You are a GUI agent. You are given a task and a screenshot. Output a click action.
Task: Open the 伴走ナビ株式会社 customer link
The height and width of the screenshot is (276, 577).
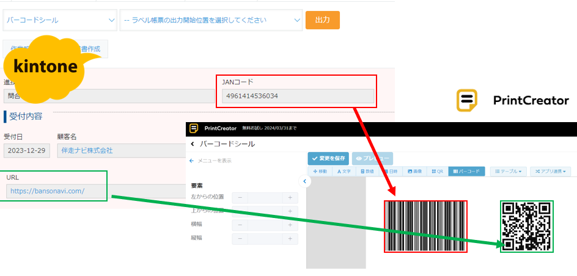click(85, 150)
